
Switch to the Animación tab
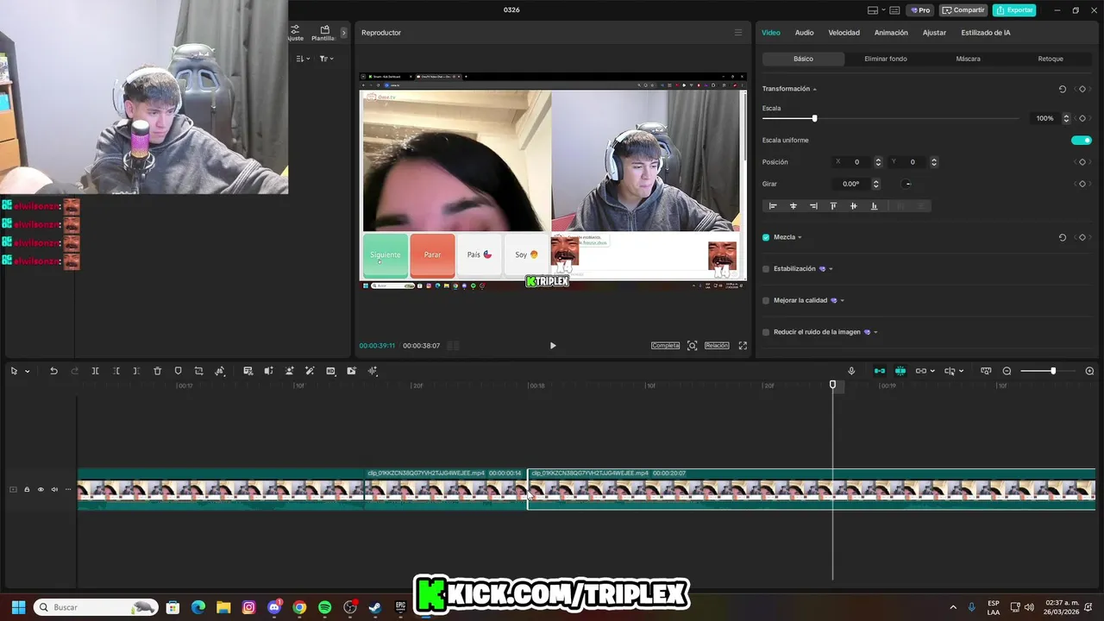[x=891, y=33]
